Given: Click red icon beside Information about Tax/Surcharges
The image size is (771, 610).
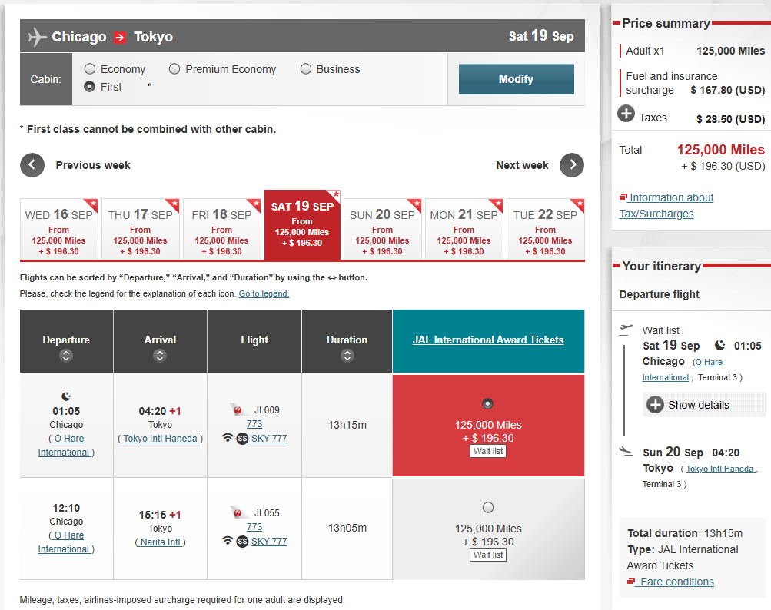Looking at the screenshot, I should click(x=623, y=197).
